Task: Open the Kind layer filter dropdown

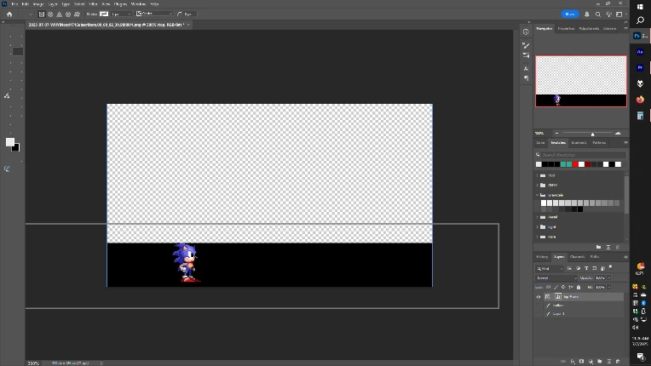Action: pyautogui.click(x=550, y=269)
